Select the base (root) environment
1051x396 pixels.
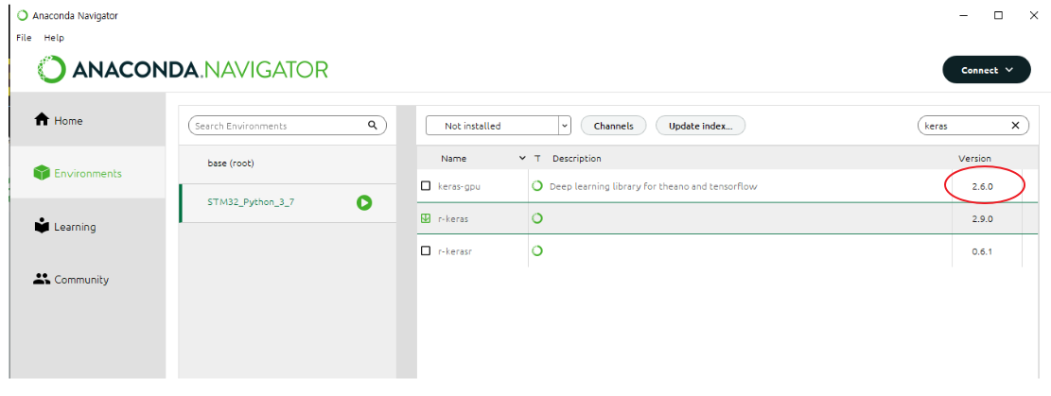coord(288,164)
